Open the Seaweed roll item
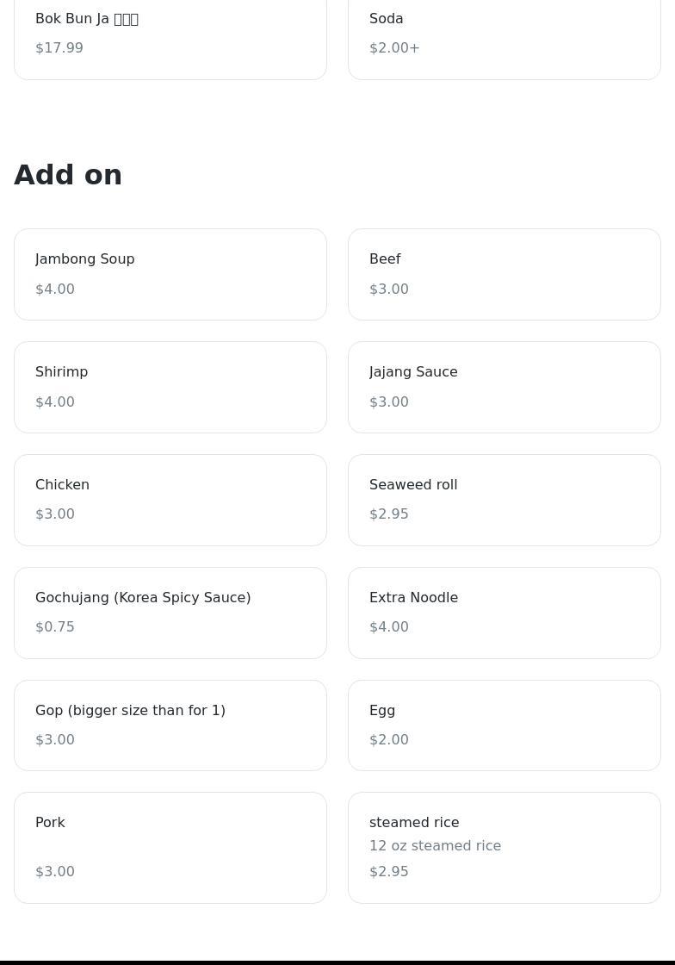The width and height of the screenshot is (675, 965). 504,500
